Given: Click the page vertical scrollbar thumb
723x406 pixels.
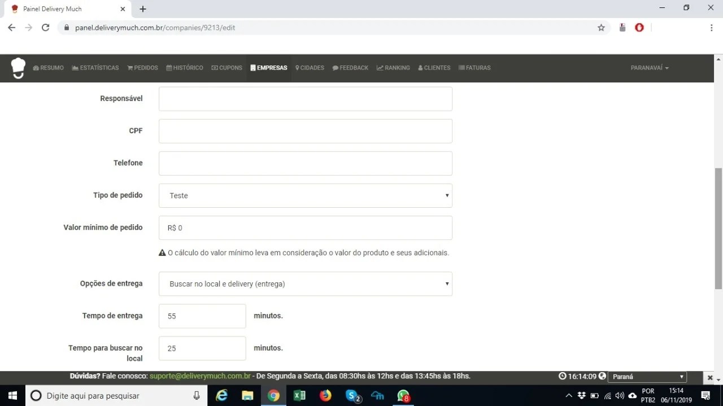Looking at the screenshot, I should (718, 228).
